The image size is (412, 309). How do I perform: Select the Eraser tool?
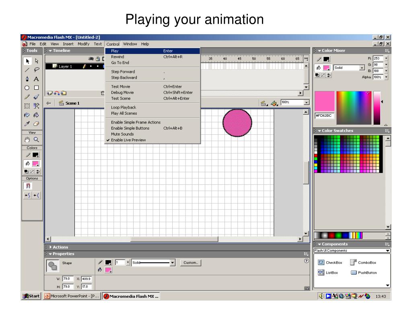tap(37, 124)
